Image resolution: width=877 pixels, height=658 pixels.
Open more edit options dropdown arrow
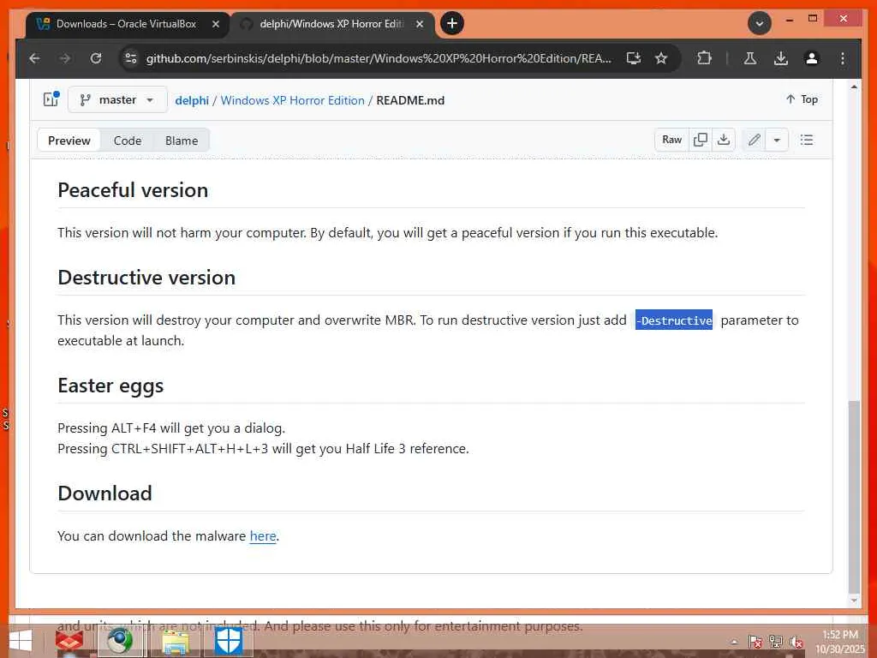[777, 140]
